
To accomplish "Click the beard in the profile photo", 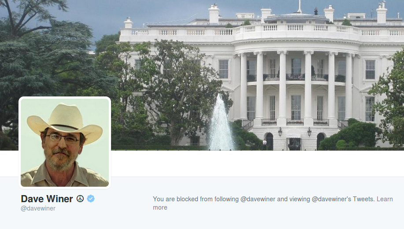I will coord(59,160).
